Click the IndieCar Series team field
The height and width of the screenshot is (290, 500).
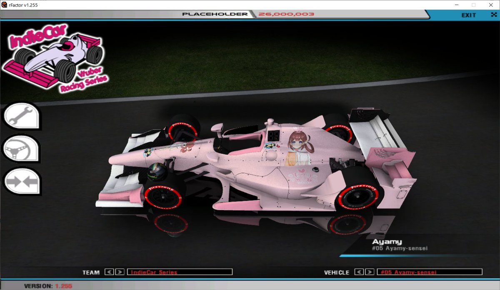pyautogui.click(x=180, y=272)
